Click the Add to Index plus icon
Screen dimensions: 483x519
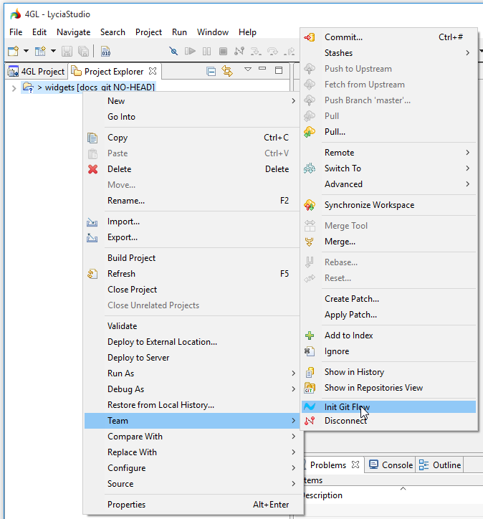click(310, 335)
